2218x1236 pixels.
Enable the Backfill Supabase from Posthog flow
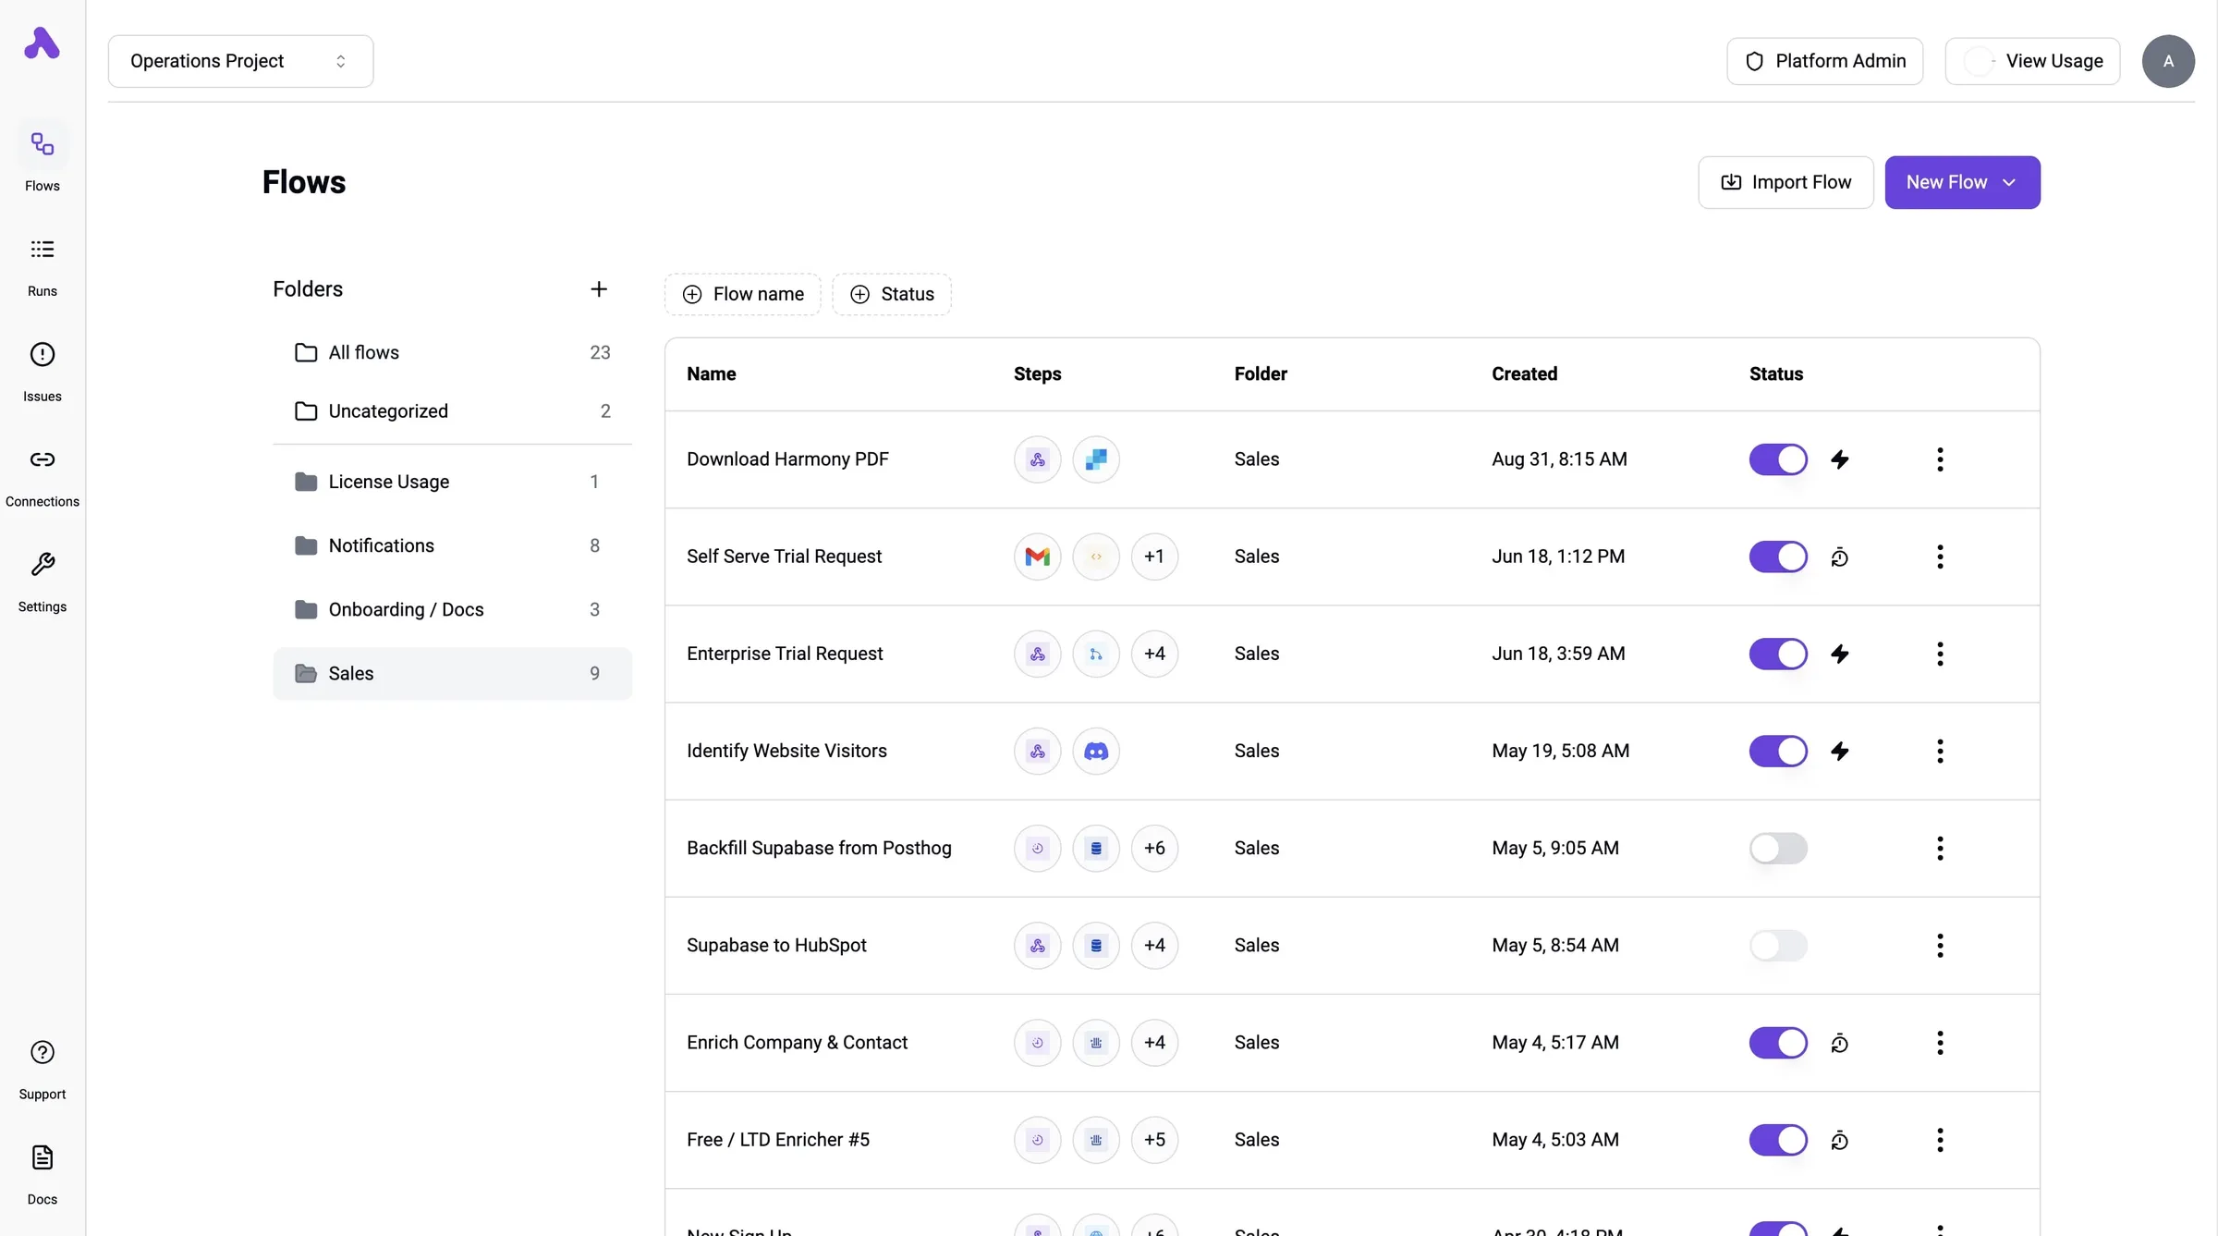[x=1778, y=848]
